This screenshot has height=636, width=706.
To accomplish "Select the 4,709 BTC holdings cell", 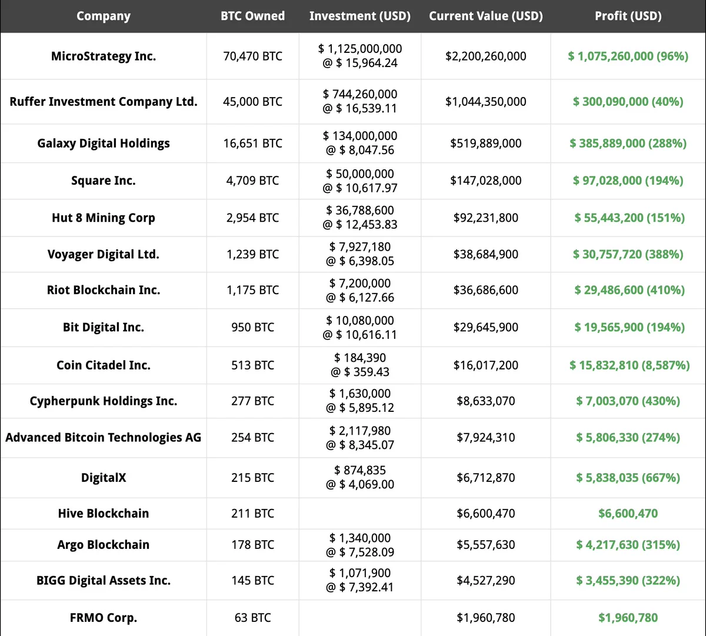I will coord(253,181).
